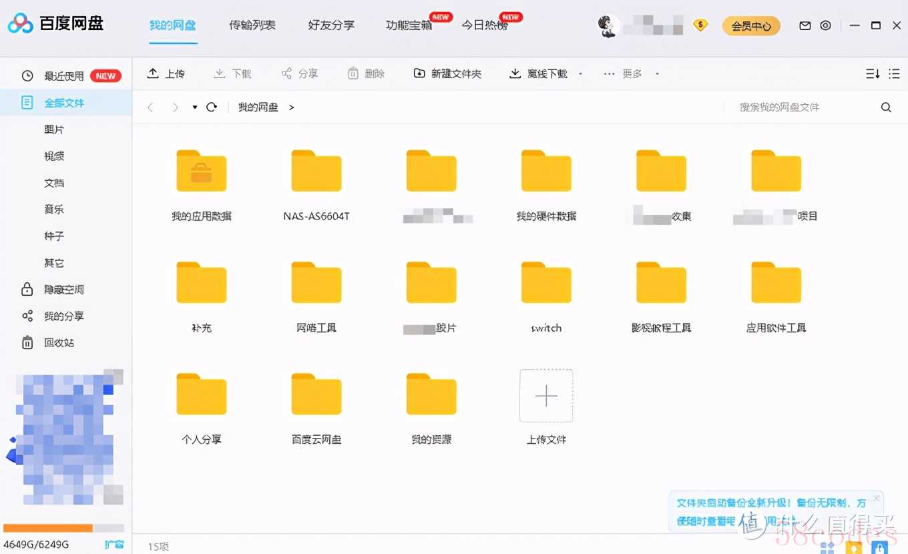Screen dimensions: 908x554
Task: Show 视频 category files
Action: [x=54, y=156]
